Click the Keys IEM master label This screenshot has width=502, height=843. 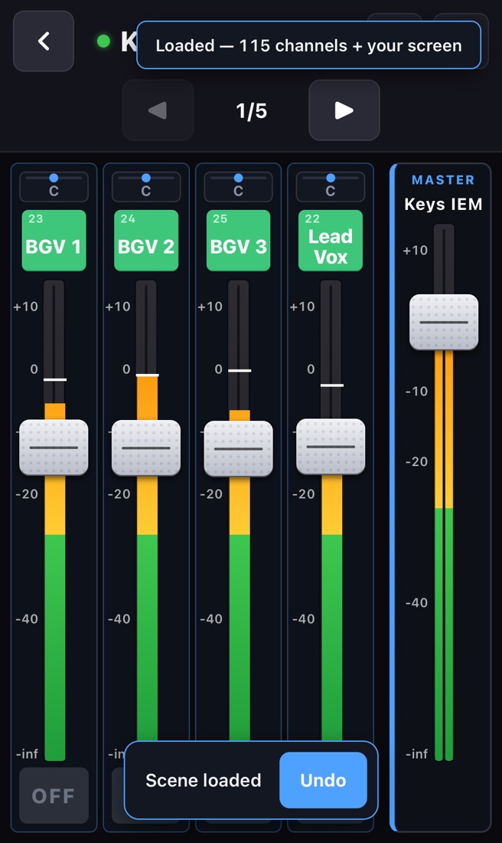click(444, 205)
